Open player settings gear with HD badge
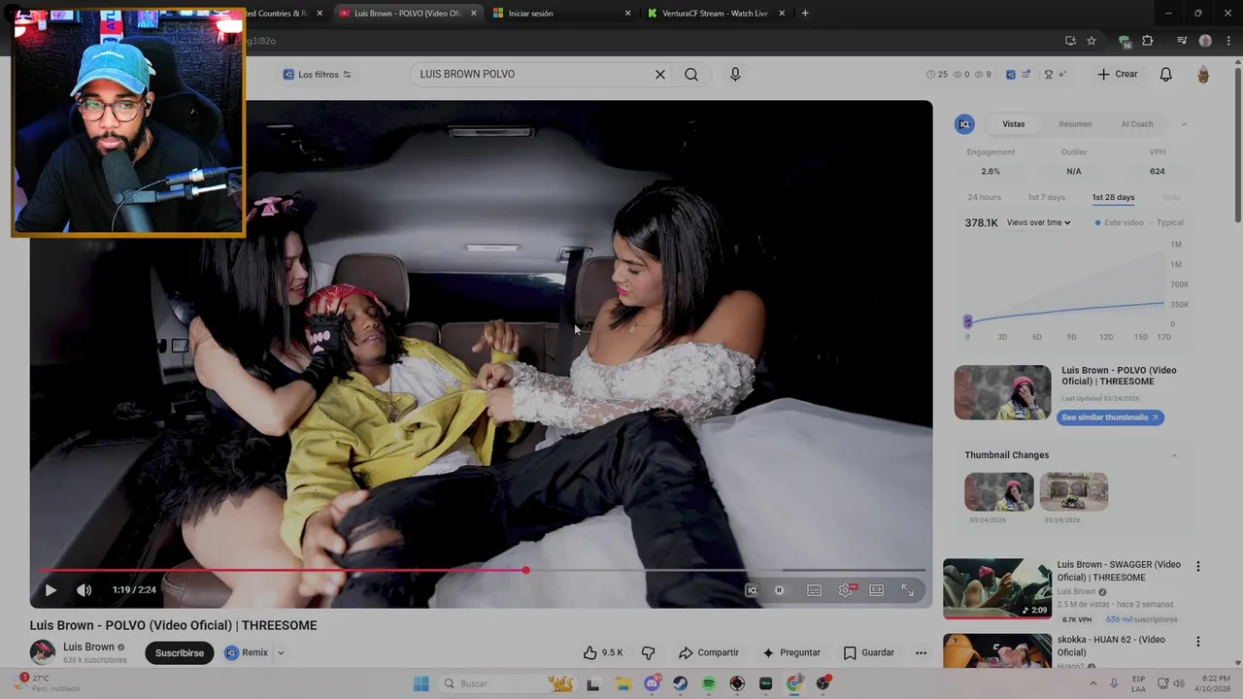Viewport: 1243px width, 699px height. 847,590
